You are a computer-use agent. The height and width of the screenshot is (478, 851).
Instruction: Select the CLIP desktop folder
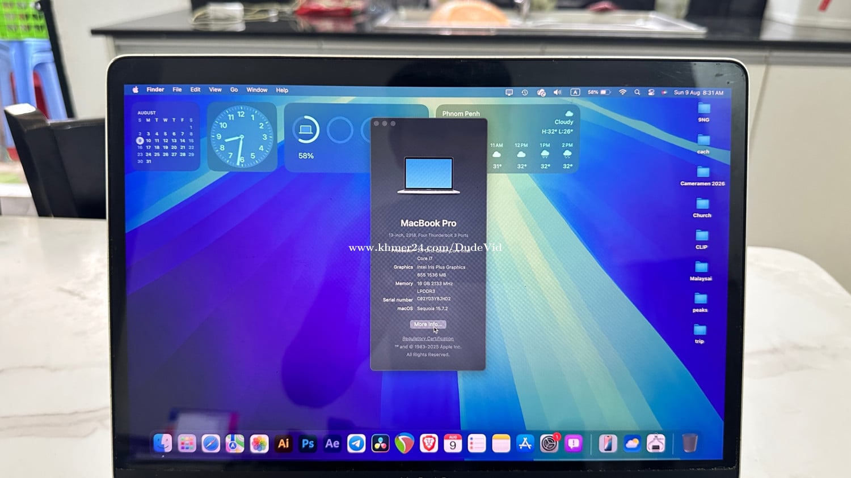[702, 239]
